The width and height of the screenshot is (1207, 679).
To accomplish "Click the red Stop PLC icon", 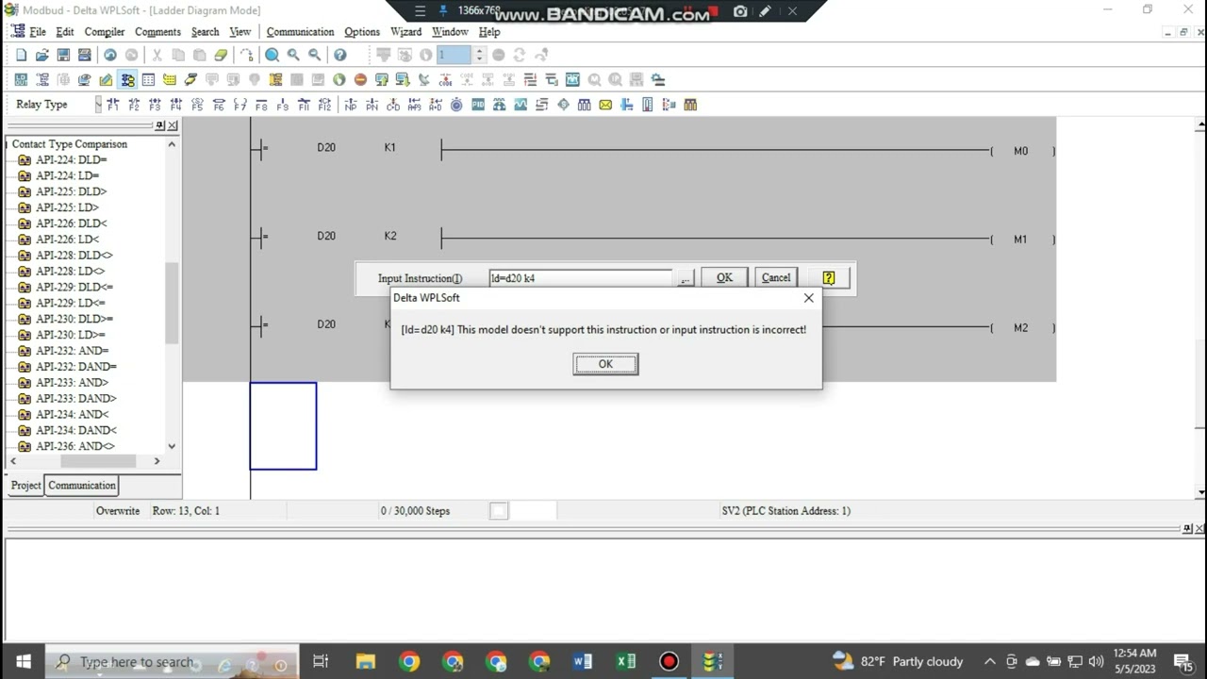I will [360, 80].
